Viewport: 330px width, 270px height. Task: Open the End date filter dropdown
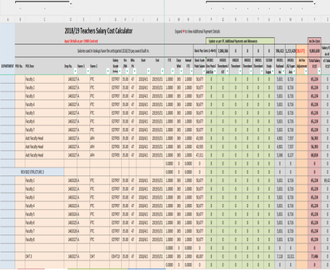162,71
